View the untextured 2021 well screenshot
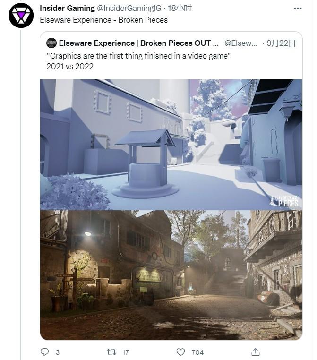This screenshot has width=317, height=360. click(171, 145)
